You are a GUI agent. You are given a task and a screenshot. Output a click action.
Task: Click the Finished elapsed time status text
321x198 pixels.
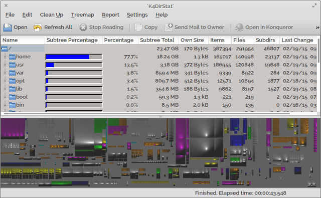pos(241,193)
